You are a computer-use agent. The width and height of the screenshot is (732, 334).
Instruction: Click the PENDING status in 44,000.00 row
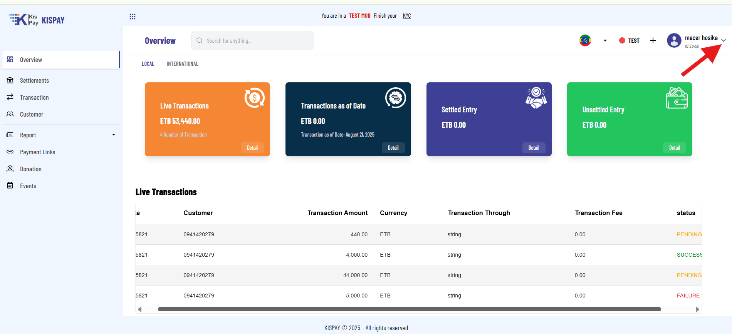(689, 275)
